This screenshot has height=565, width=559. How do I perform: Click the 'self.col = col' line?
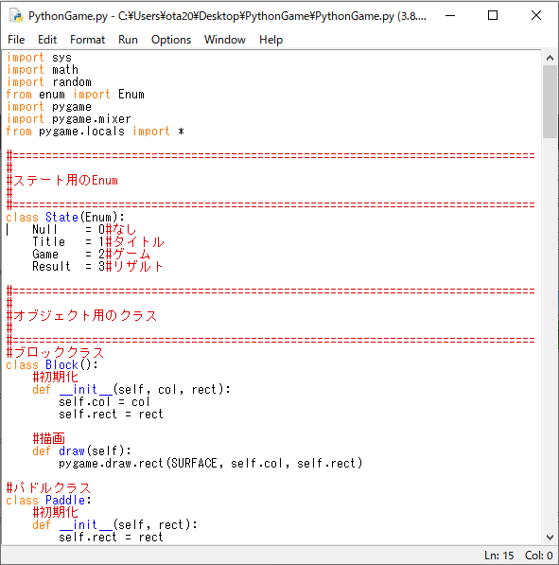pyautogui.click(x=104, y=402)
